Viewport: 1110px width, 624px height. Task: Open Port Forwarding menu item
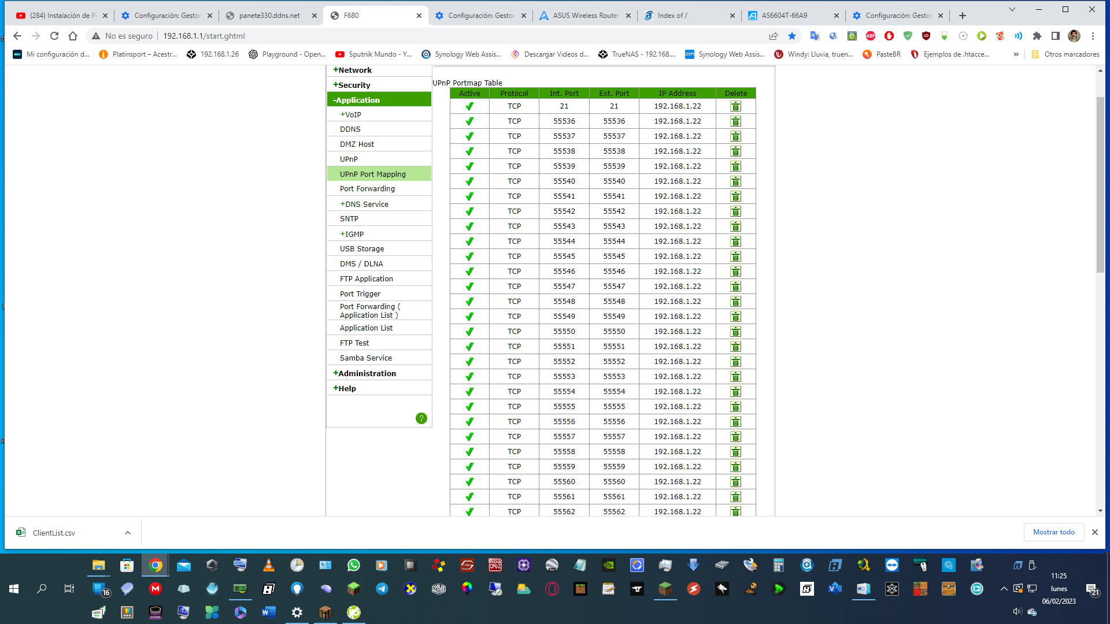click(367, 189)
